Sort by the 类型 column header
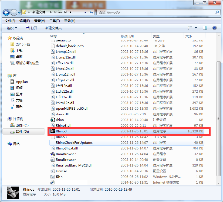223x202 pixels. point(156,36)
